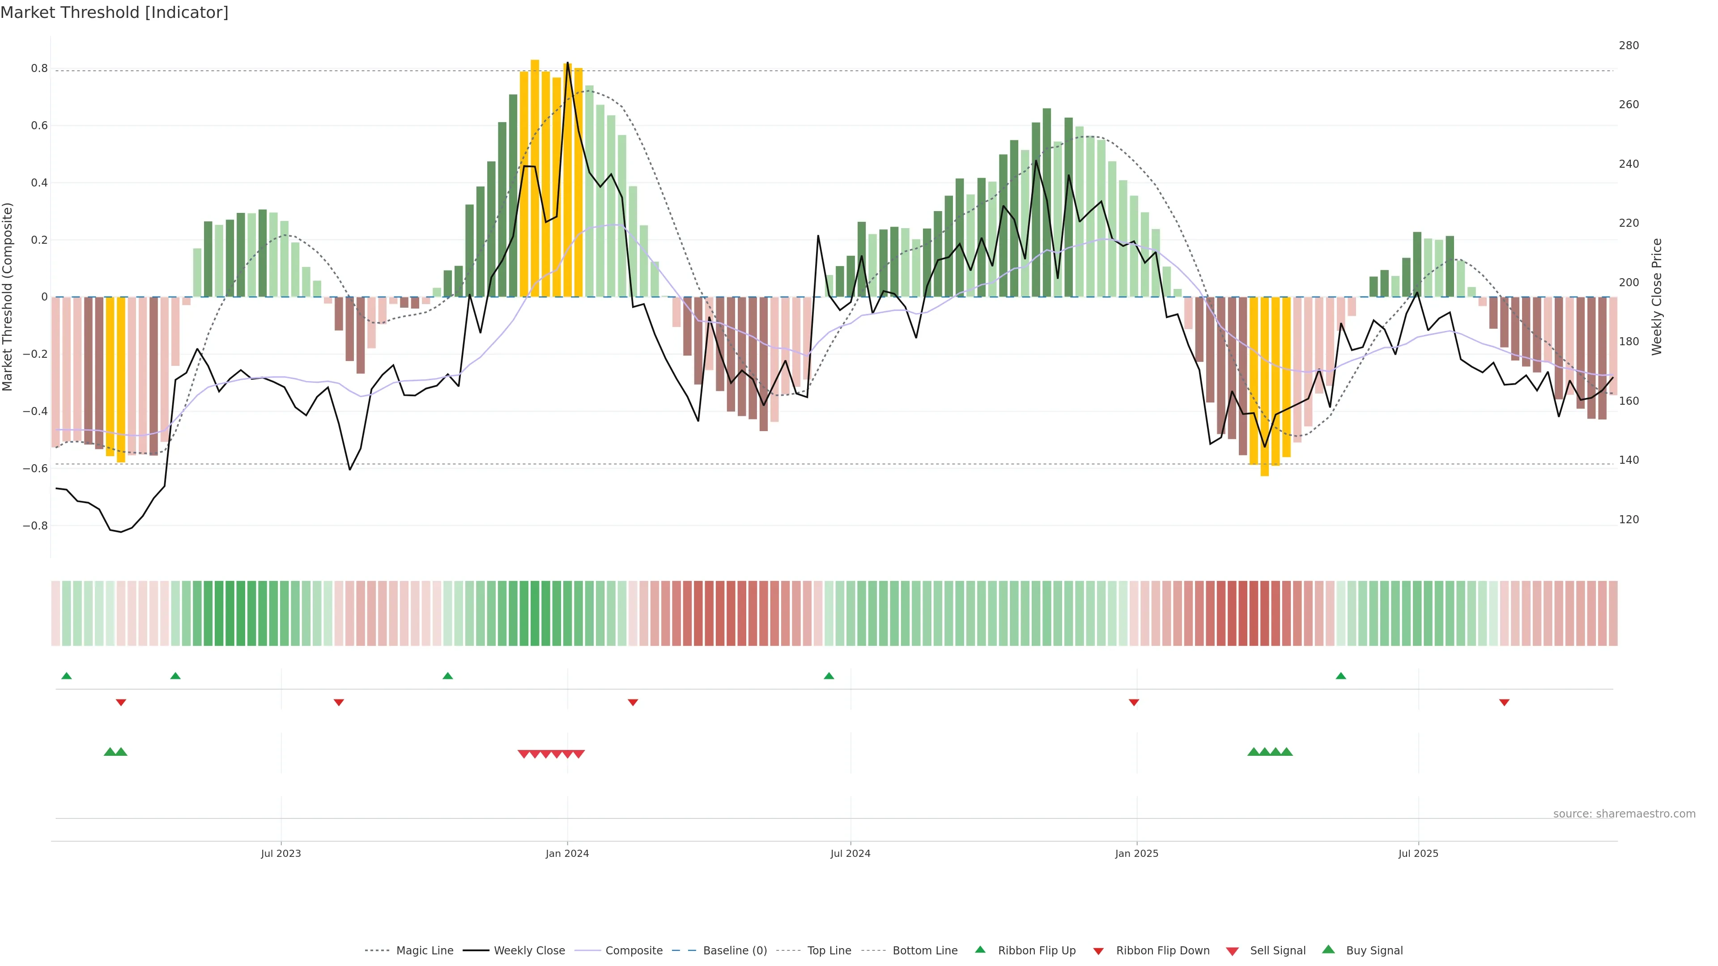Click the Market Threshold [Indicator] title
Image resolution: width=1718 pixels, height=966 pixels.
[x=114, y=13]
